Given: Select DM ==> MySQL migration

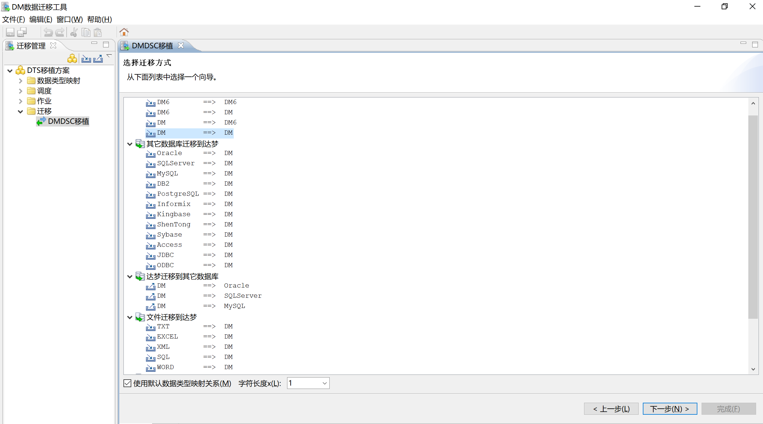Looking at the screenshot, I should [196, 306].
